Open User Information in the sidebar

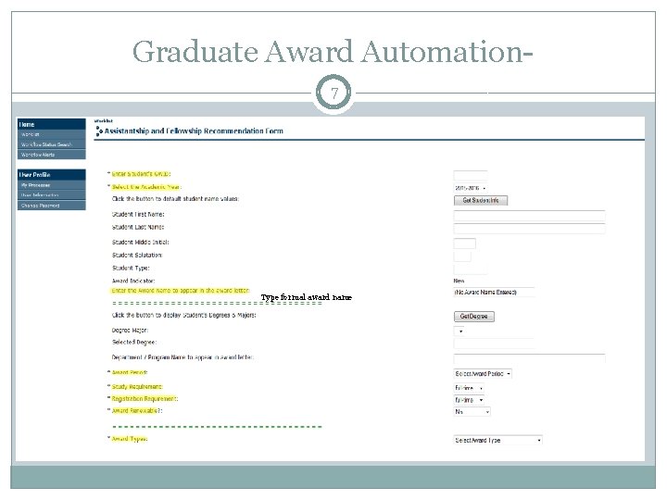tap(52, 195)
